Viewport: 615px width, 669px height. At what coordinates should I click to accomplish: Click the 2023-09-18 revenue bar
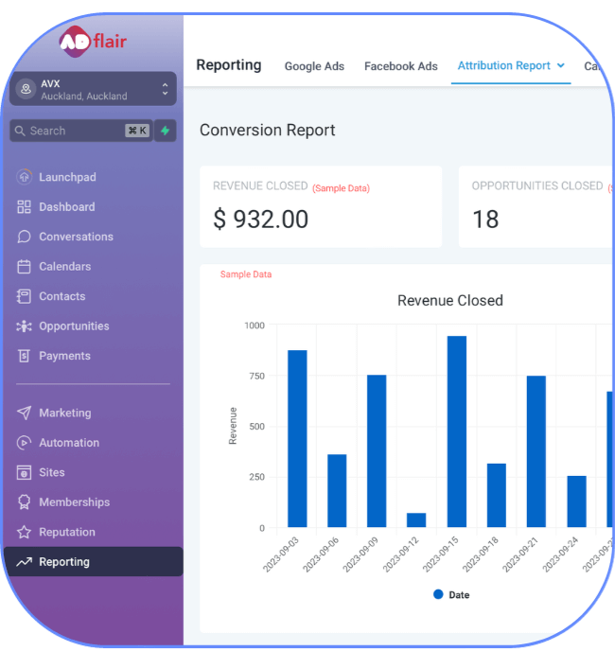point(497,495)
